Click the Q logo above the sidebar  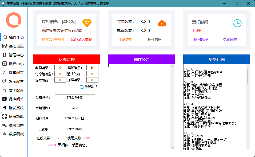pyautogui.click(x=14, y=20)
